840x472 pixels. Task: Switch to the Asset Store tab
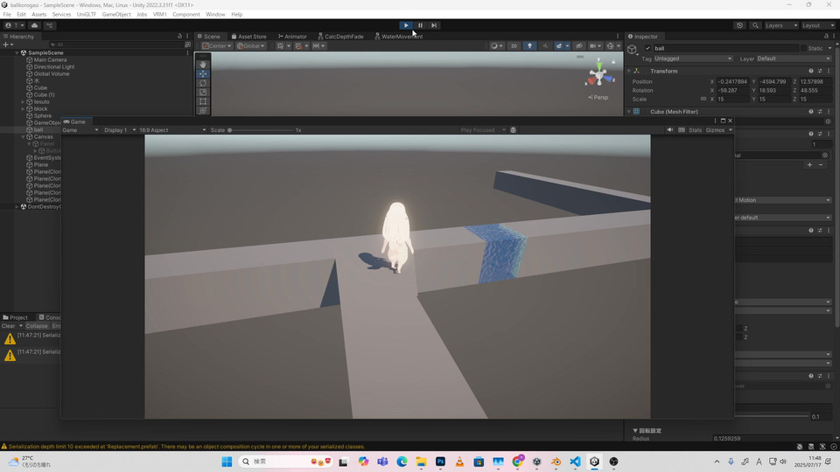click(248, 37)
